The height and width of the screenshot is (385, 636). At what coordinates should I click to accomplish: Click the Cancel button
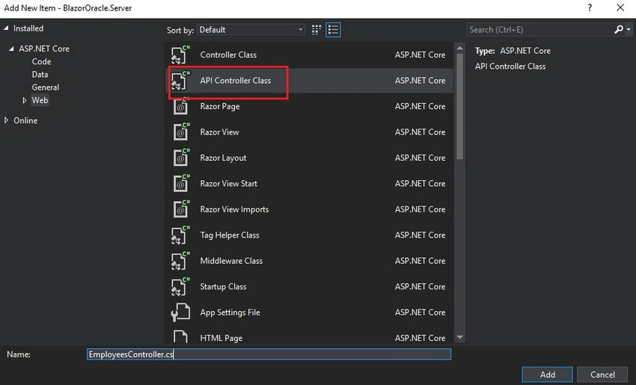pos(602,375)
